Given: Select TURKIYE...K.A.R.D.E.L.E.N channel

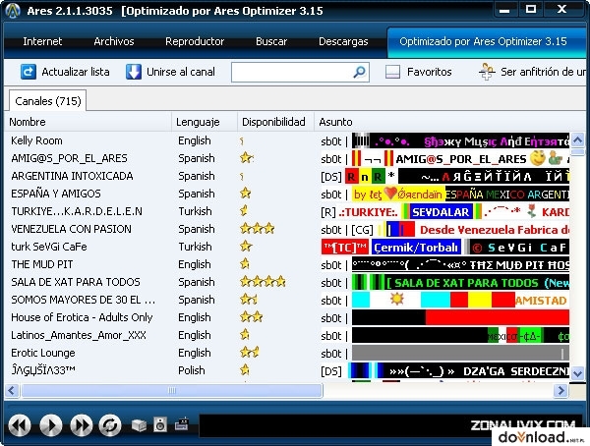Looking at the screenshot, I should click(77, 211).
